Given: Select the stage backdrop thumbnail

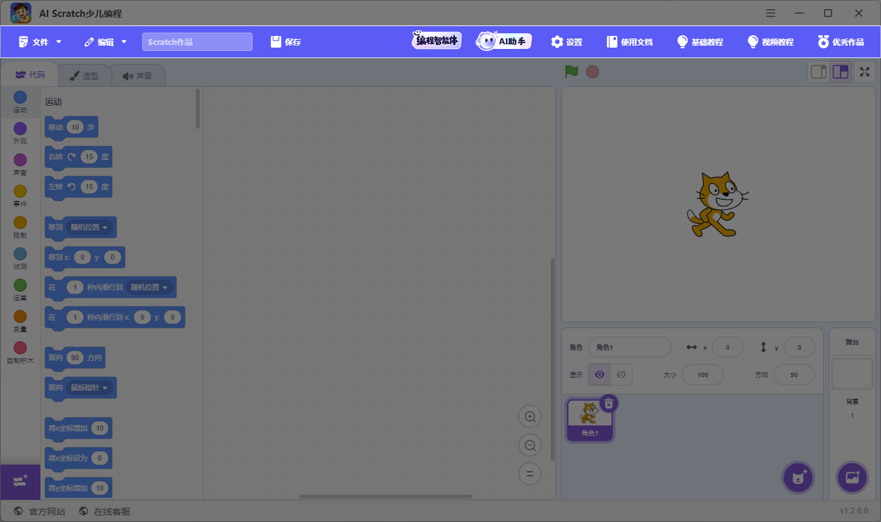Looking at the screenshot, I should [852, 373].
